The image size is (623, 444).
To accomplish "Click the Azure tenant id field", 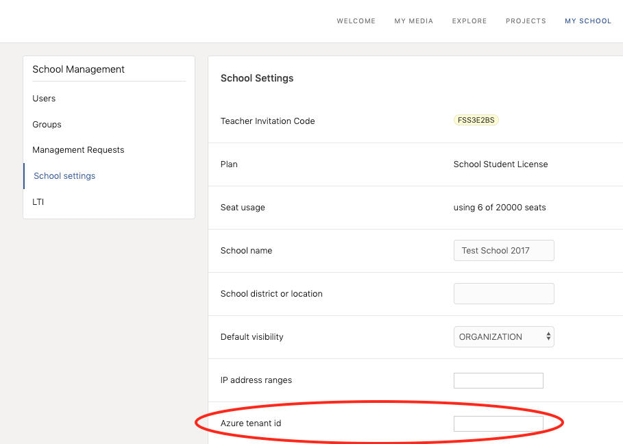I will click(x=498, y=423).
